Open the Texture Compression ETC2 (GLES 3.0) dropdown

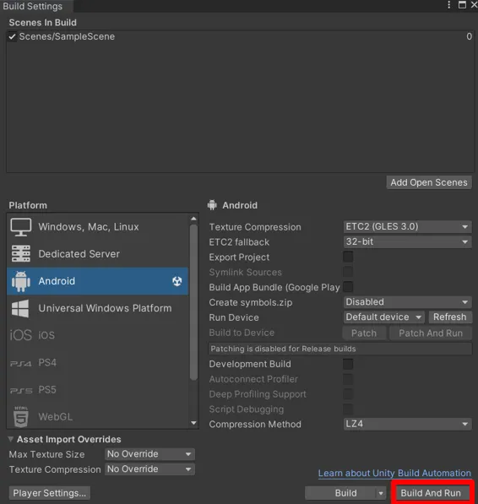pyautogui.click(x=407, y=226)
